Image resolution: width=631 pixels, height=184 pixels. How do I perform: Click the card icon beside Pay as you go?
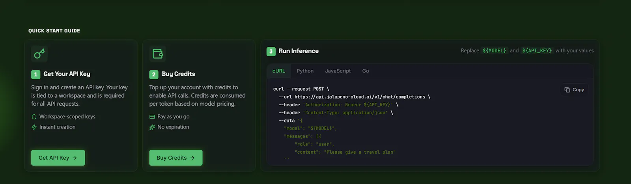coord(152,117)
